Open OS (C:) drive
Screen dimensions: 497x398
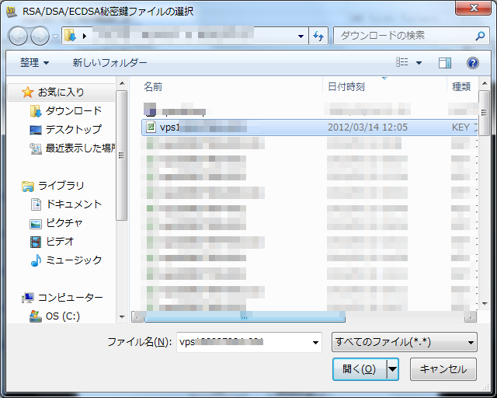click(x=63, y=316)
